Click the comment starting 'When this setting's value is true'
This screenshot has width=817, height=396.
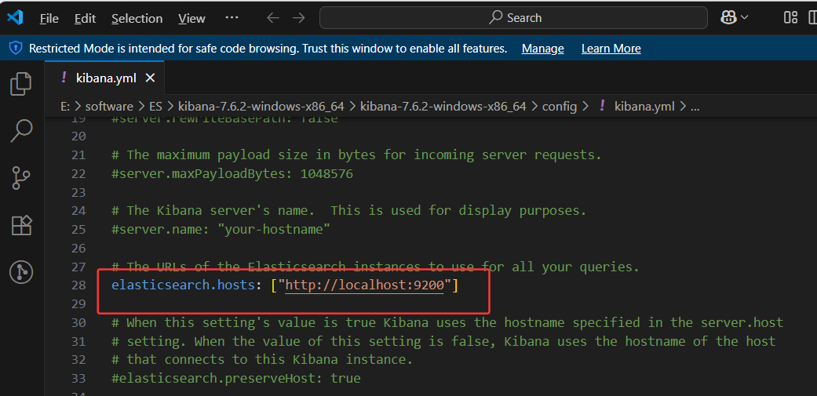pyautogui.click(x=447, y=322)
